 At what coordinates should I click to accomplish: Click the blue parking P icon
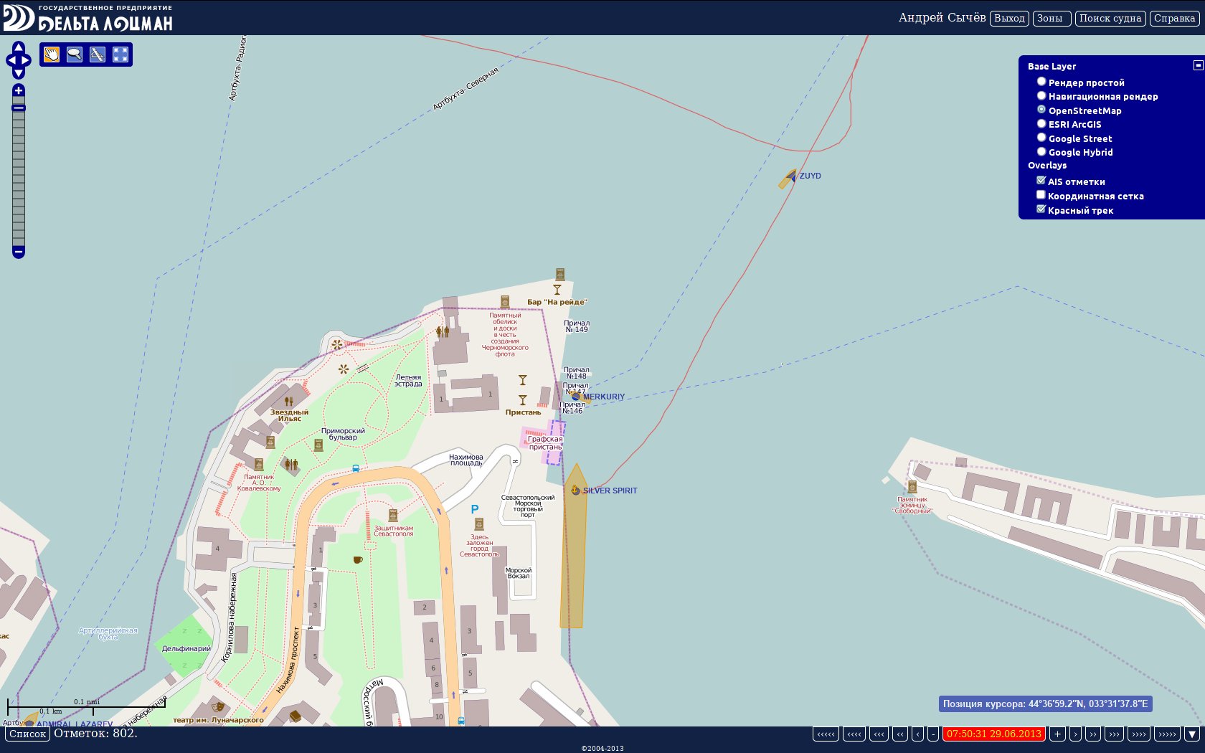pos(474,509)
